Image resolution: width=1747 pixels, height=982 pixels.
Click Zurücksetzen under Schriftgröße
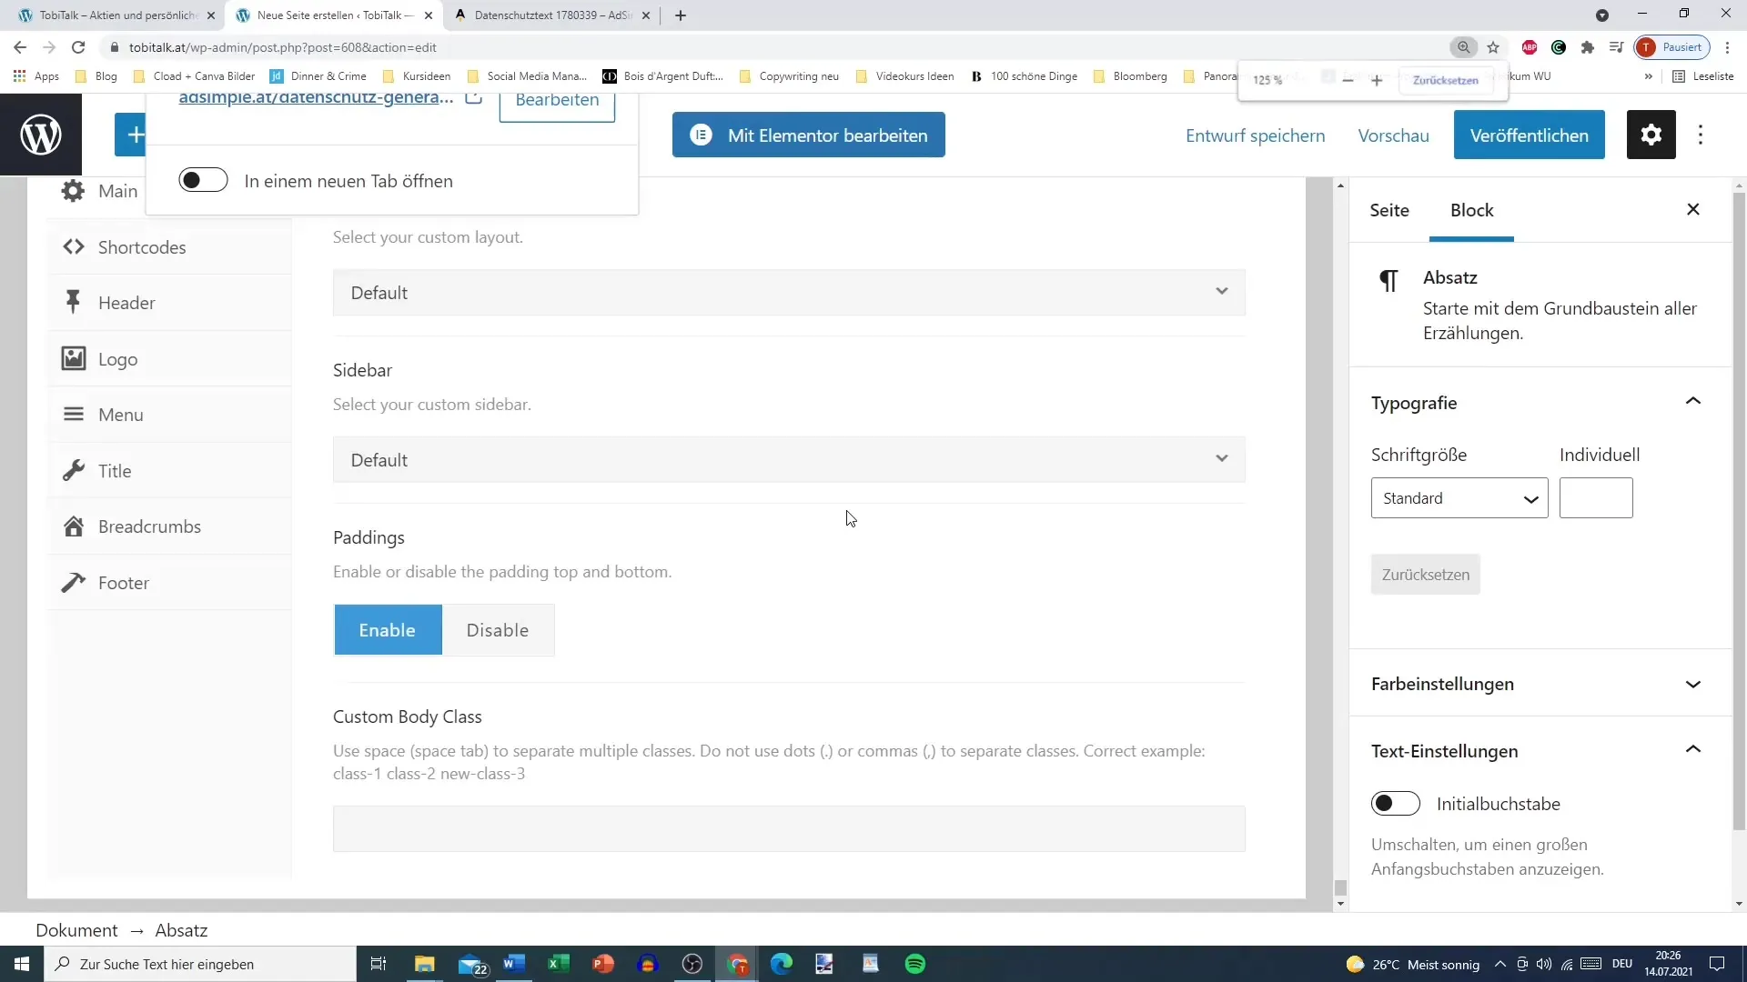coord(1425,575)
